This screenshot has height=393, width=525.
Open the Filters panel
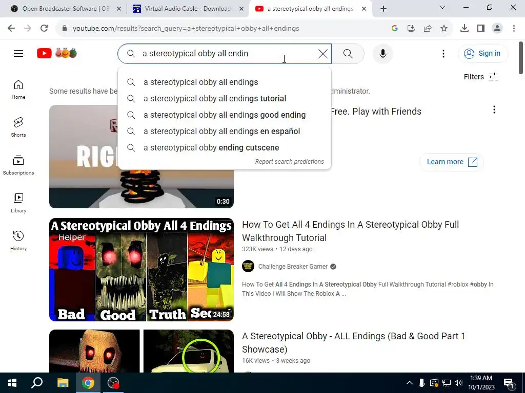click(481, 77)
